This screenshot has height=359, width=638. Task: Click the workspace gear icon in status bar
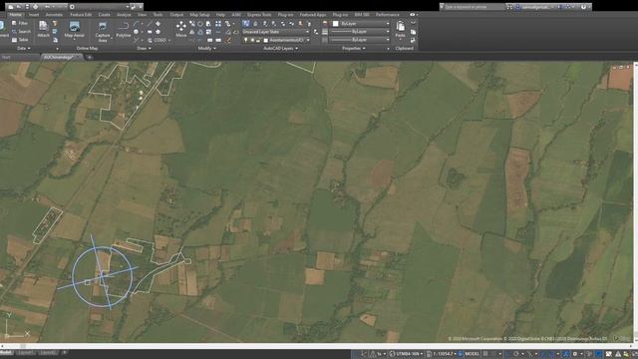tap(574, 354)
